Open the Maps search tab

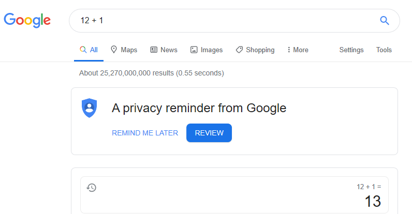[124, 50]
